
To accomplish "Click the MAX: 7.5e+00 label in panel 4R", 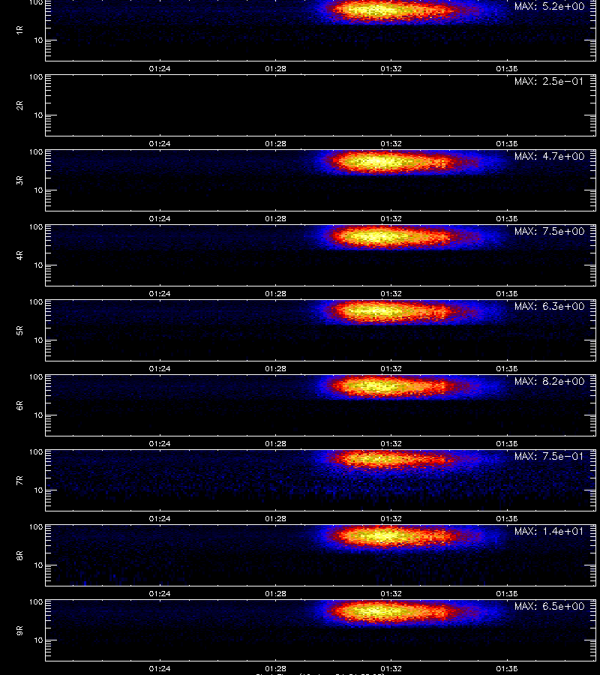I will 549,231.
